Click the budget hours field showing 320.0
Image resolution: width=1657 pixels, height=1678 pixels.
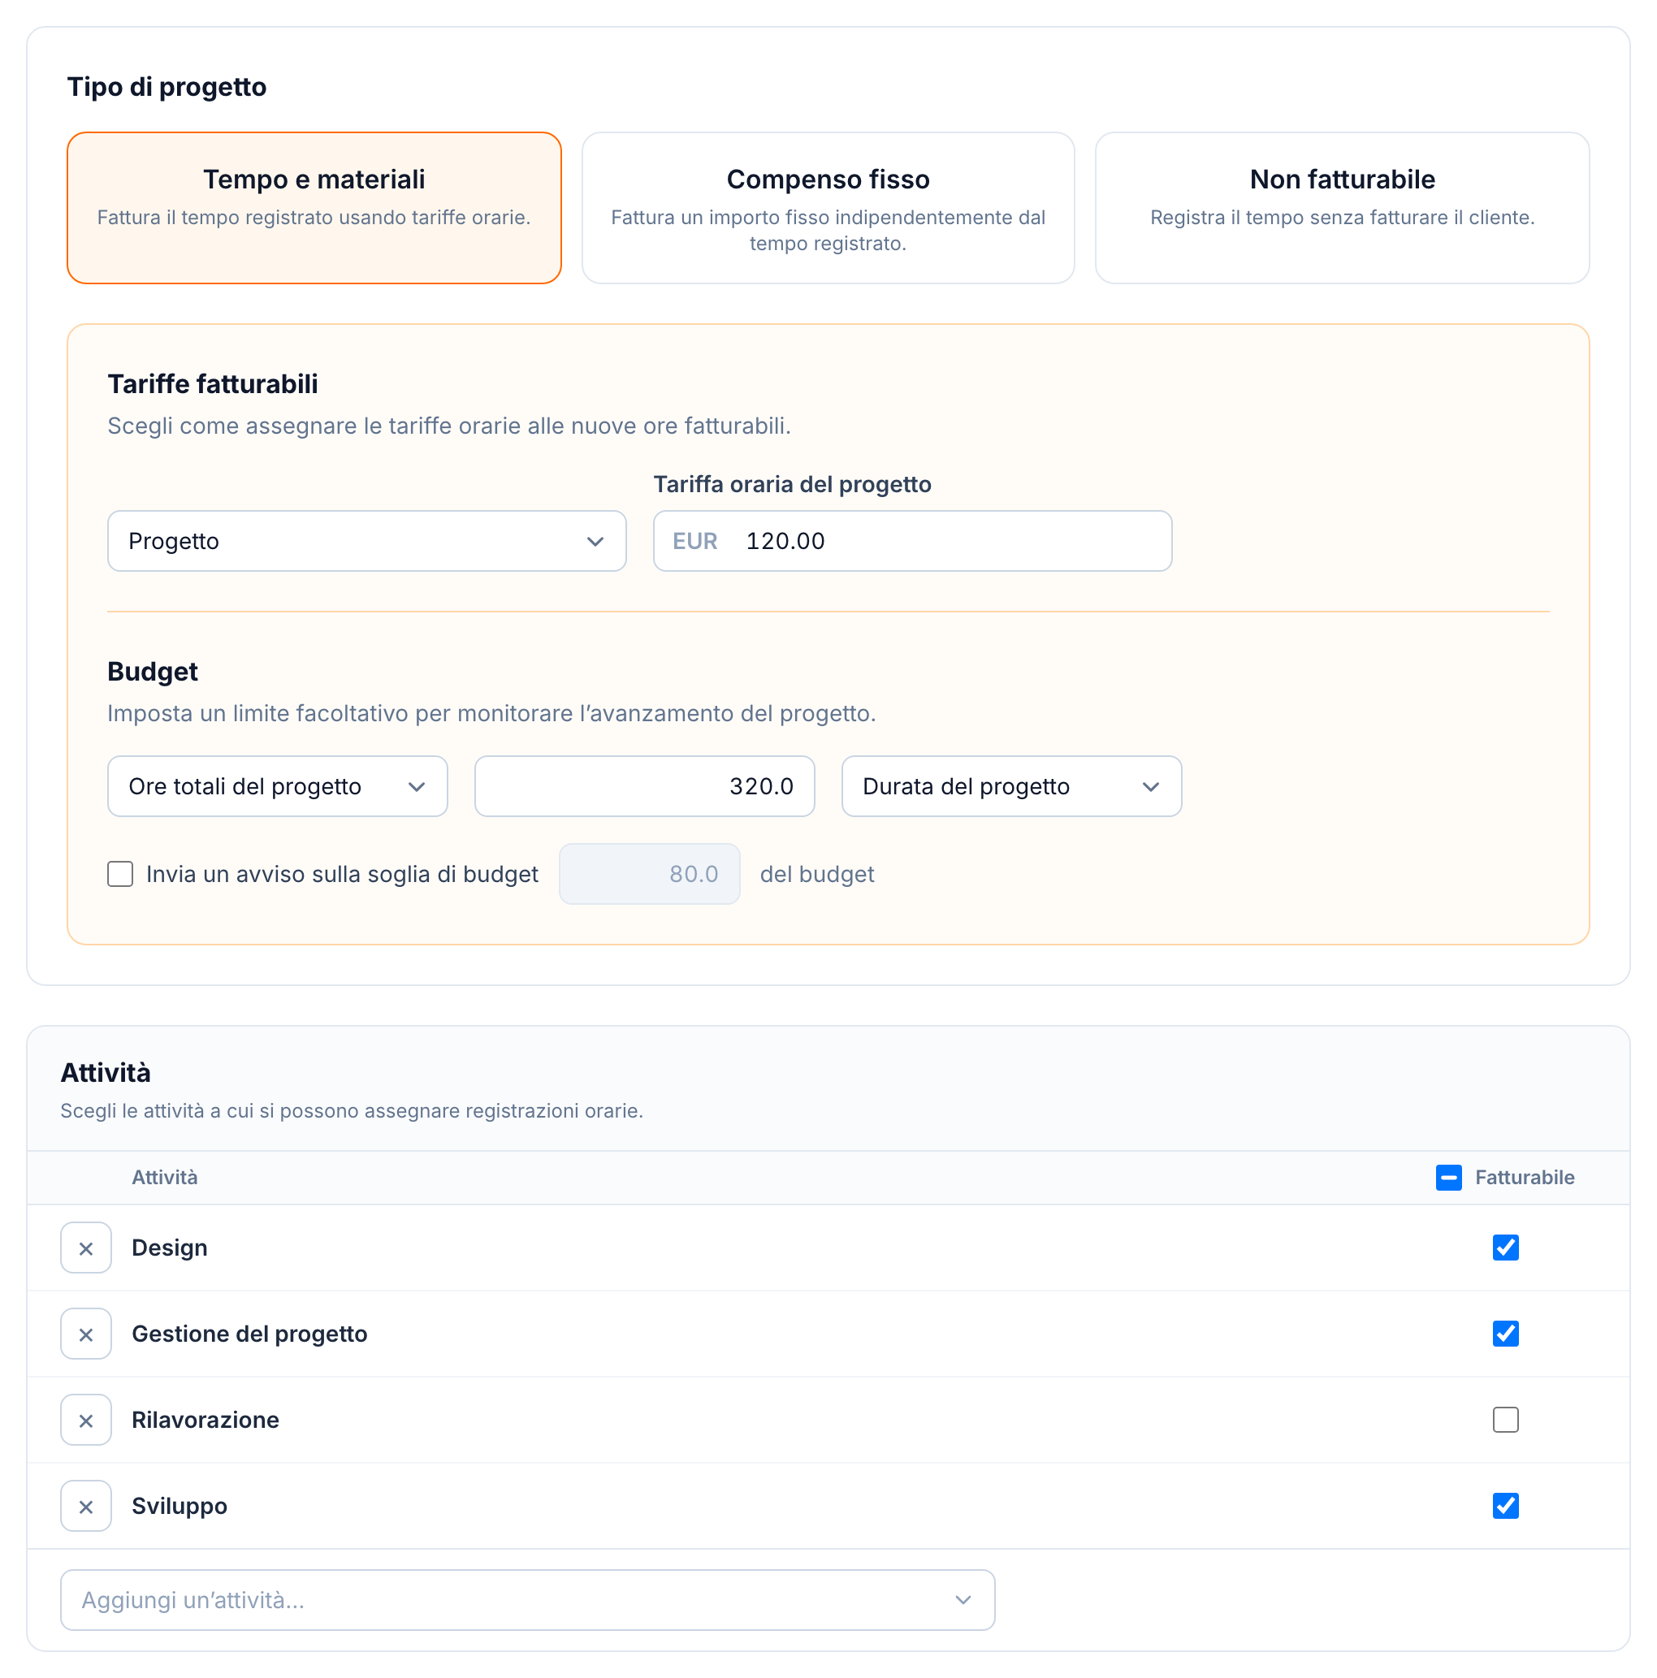pos(643,786)
